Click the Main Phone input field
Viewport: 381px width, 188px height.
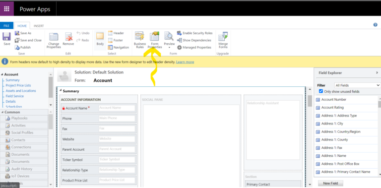117,118
